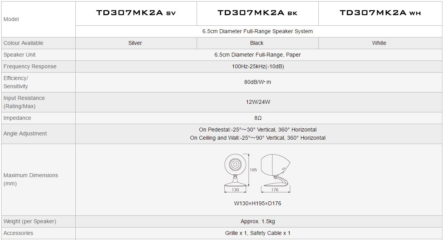This screenshot has height=240, width=444.
Task: Click the White colour cell
Action: click(x=379, y=43)
